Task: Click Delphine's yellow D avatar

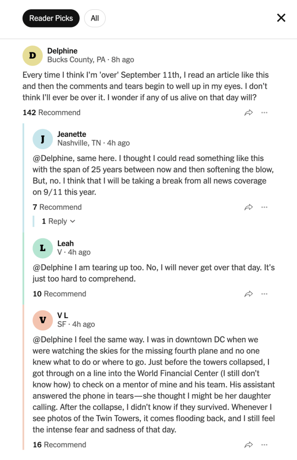Action: (32, 56)
